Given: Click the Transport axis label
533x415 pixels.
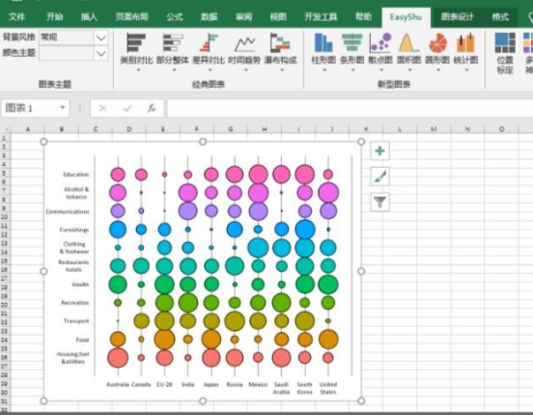Looking at the screenshot, I should tap(76, 320).
